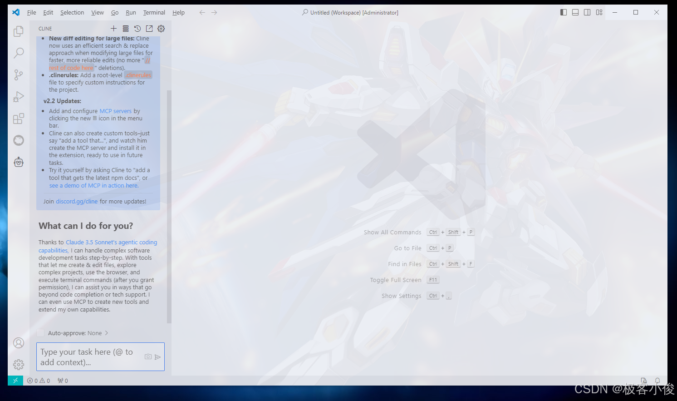Pop Cline out into an editor tab

[x=149, y=28]
